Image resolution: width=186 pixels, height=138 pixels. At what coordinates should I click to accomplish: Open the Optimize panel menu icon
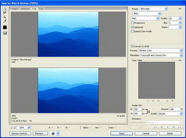180,9
